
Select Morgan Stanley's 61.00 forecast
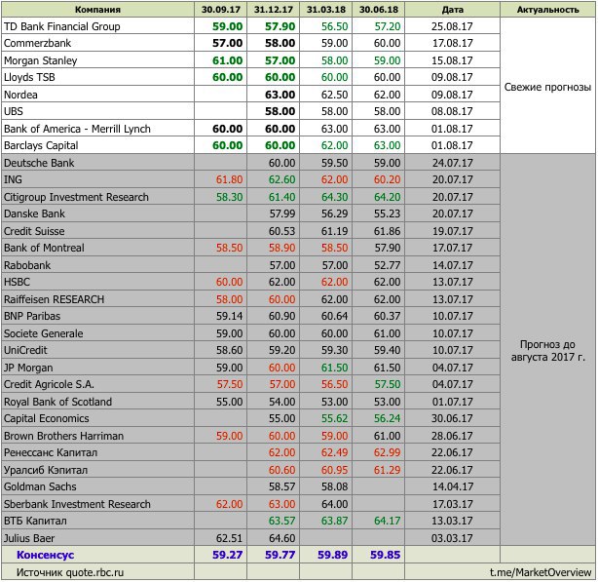click(227, 60)
